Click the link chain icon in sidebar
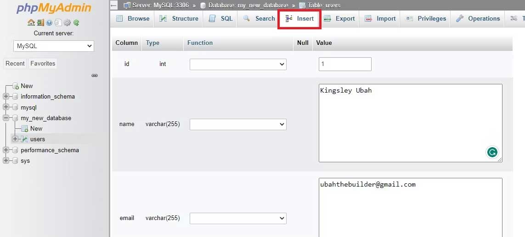Viewport: 525px width, 237px height. point(95,76)
